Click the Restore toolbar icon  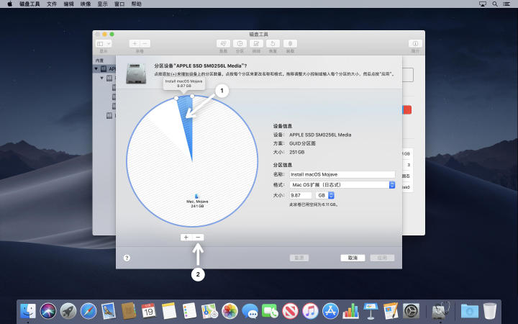point(273,44)
